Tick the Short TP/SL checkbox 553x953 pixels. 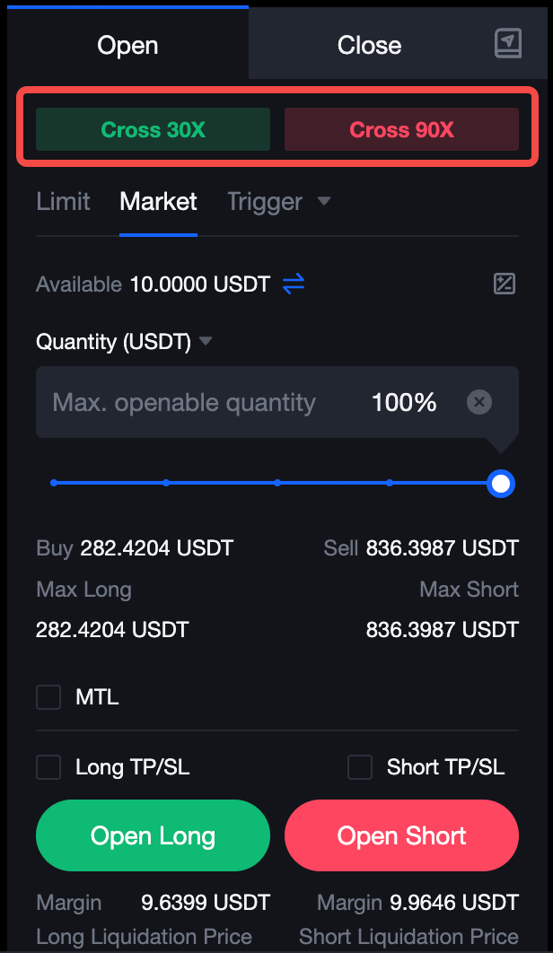click(x=360, y=767)
